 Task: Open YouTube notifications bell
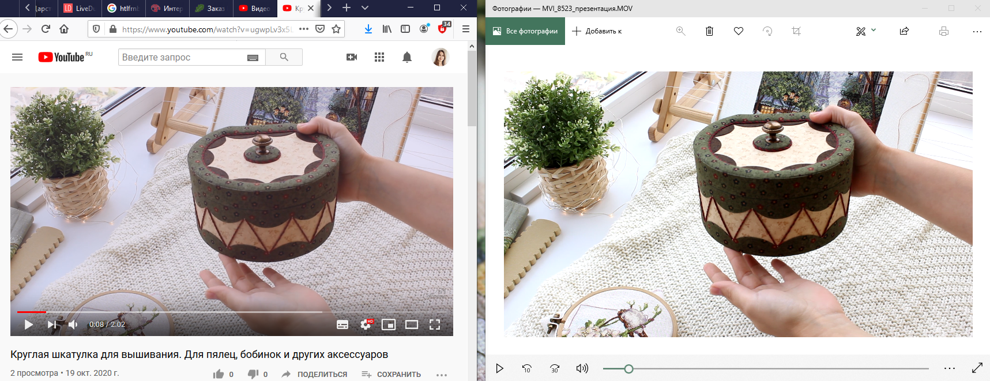[406, 57]
